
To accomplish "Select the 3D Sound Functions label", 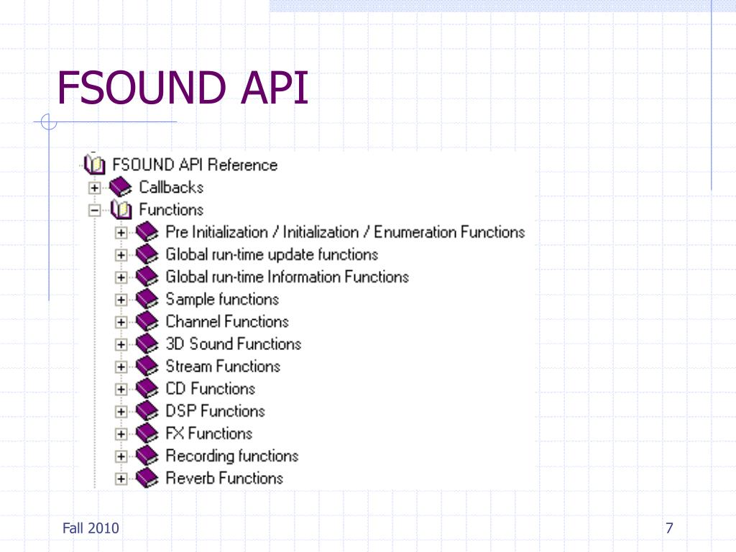I will coord(234,344).
